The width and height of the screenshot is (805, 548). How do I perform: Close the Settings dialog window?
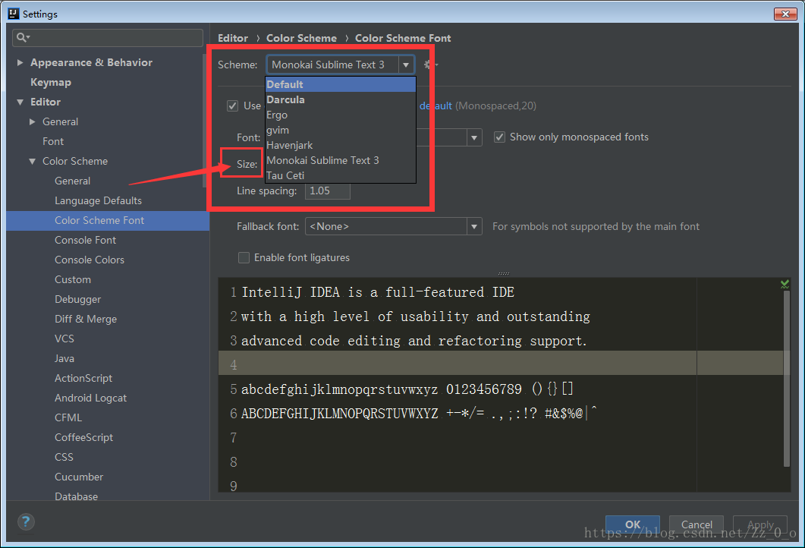tap(785, 14)
